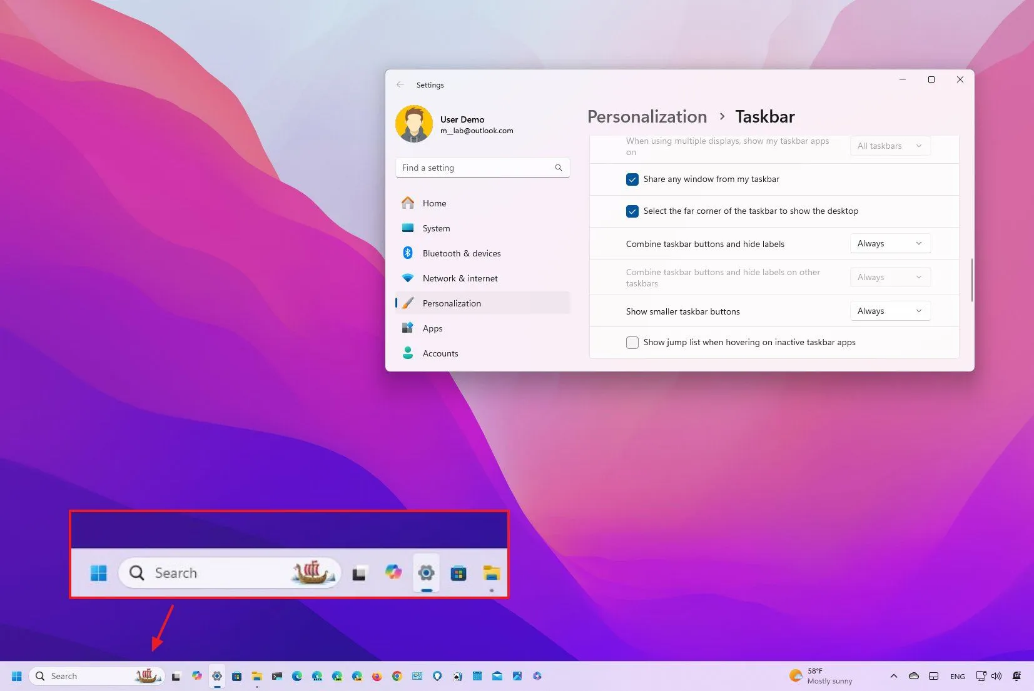This screenshot has height=691, width=1034.
Task: Maximize the Settings window
Action: (x=931, y=79)
